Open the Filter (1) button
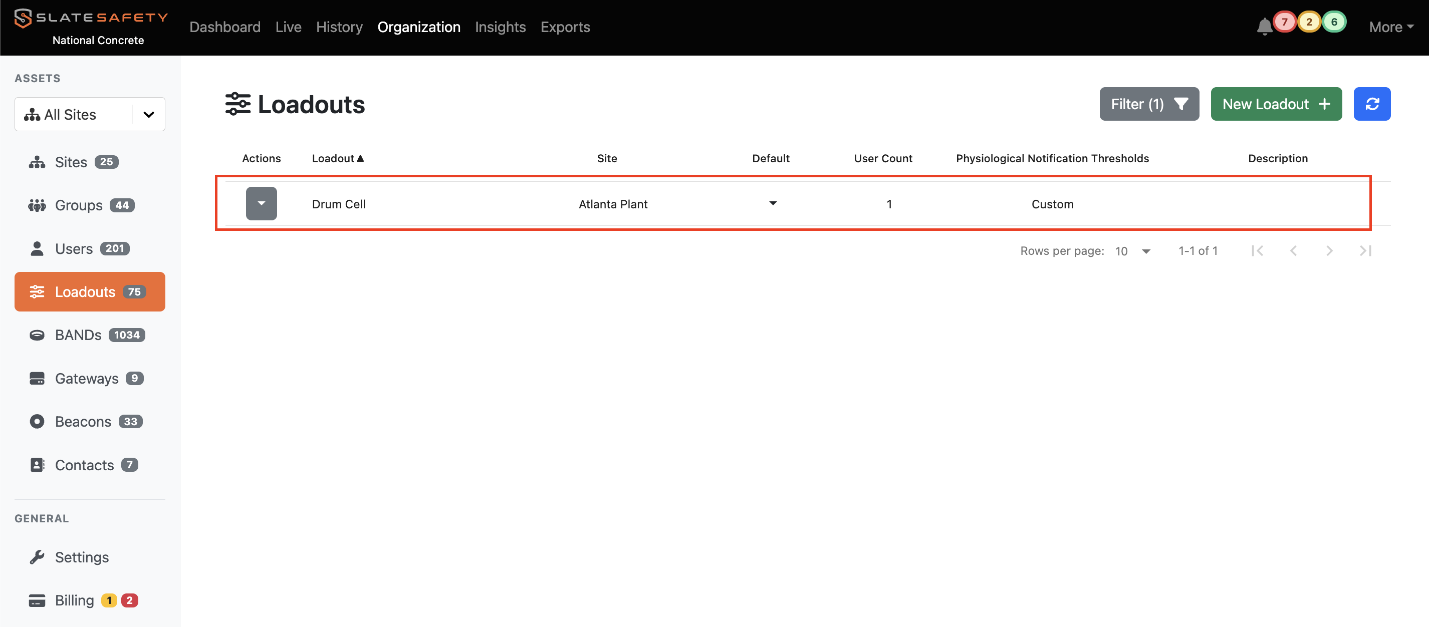Viewport: 1429px width, 627px height. [x=1148, y=104]
